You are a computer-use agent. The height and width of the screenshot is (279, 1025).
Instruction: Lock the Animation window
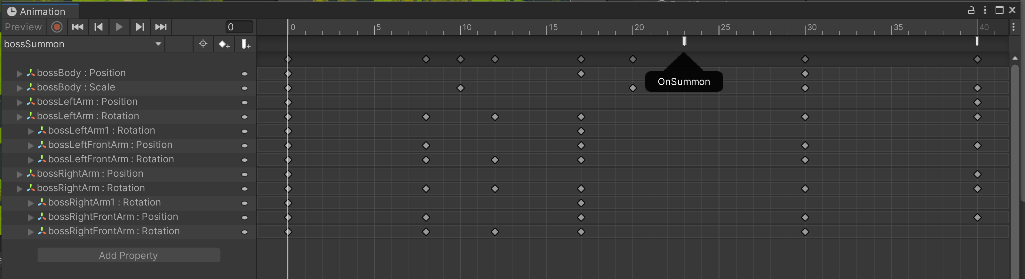(x=971, y=10)
